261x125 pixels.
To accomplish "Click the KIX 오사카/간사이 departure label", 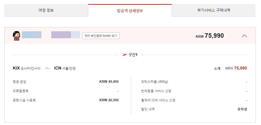I will tap(27, 68).
